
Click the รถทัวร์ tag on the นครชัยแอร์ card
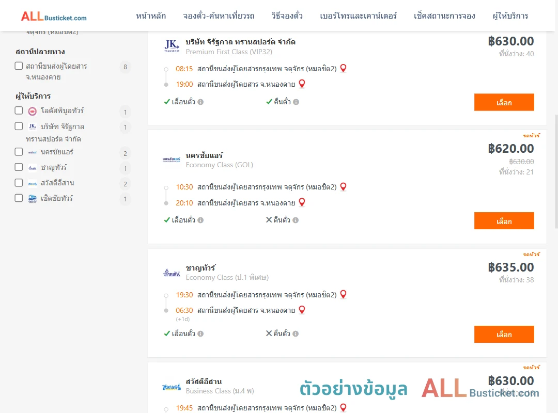[x=531, y=136]
